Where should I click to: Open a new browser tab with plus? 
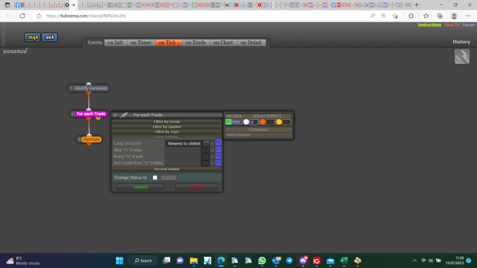(417, 5)
